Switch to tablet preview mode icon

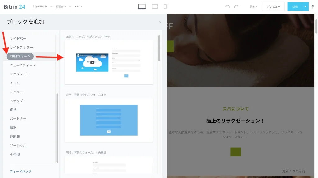click(155, 6)
